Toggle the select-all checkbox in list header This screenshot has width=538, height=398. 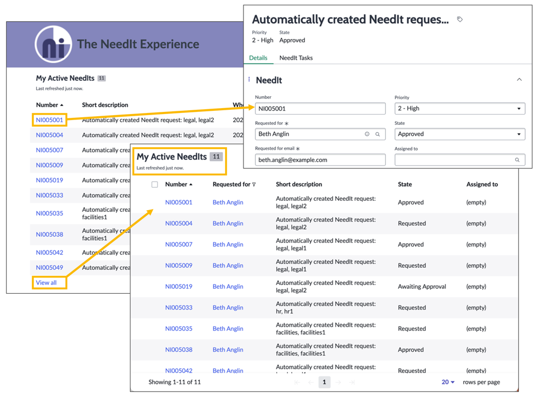tap(155, 185)
